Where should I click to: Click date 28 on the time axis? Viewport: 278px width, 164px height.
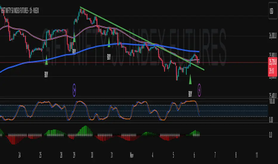tap(61, 155)
